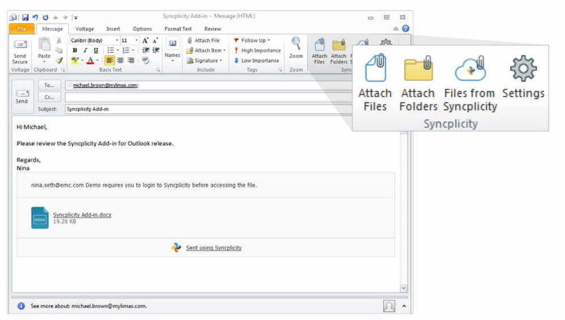Click the Save icon in quick access toolbar

pyautogui.click(x=25, y=17)
